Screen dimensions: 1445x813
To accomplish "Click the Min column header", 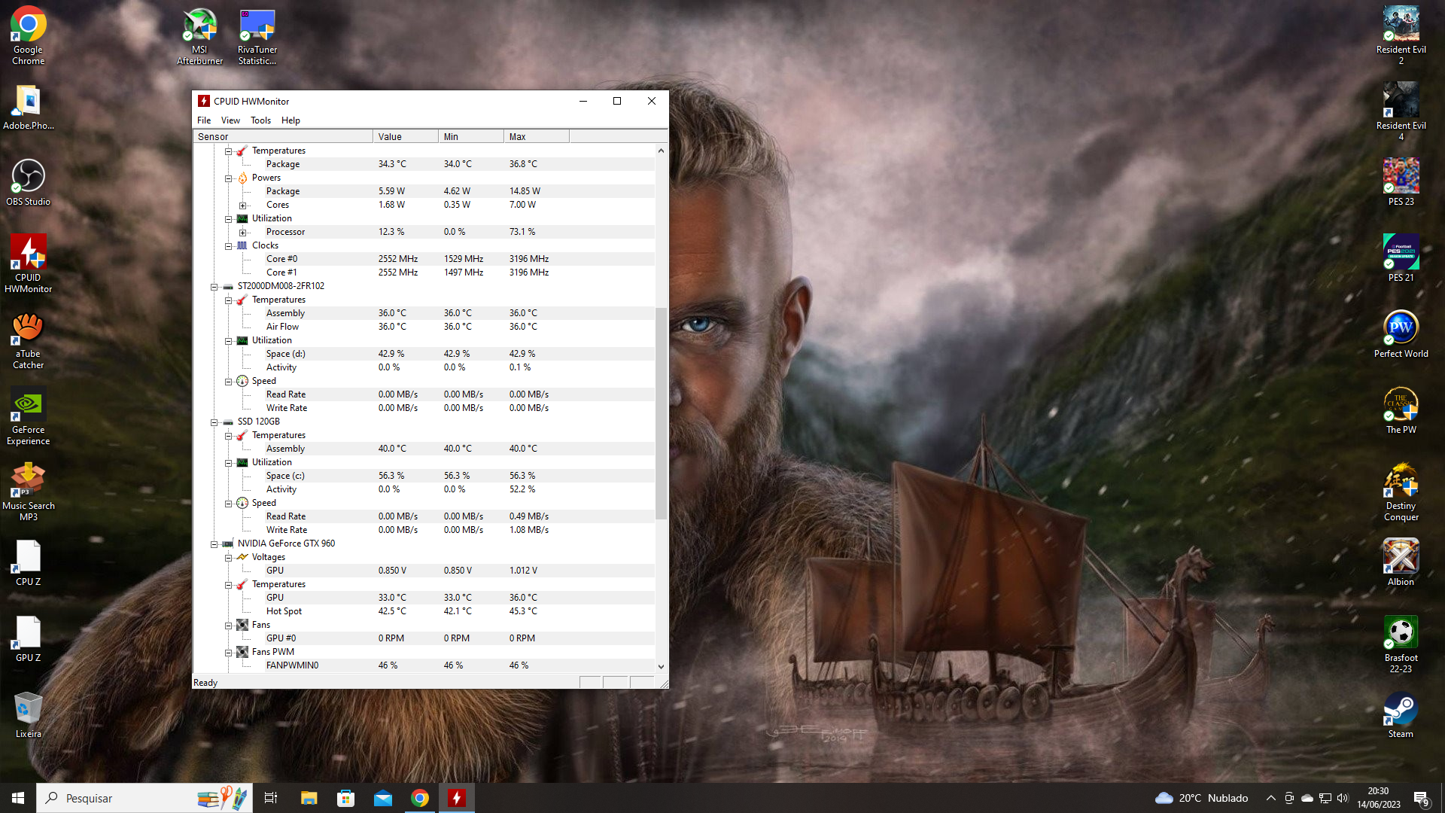I will tap(471, 136).
